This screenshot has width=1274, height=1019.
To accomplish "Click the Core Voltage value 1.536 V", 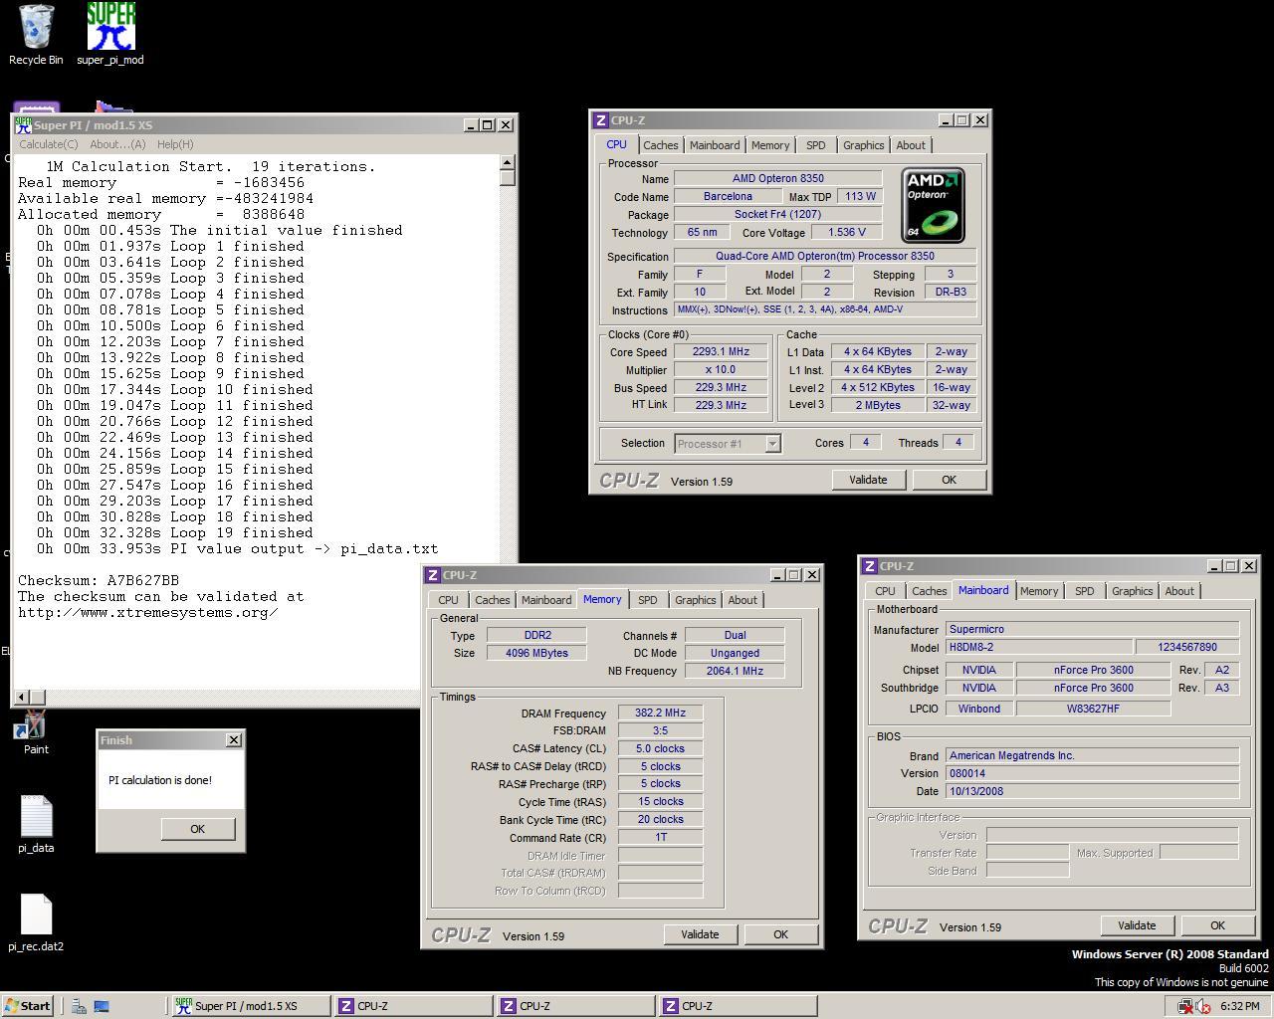I will (x=846, y=232).
